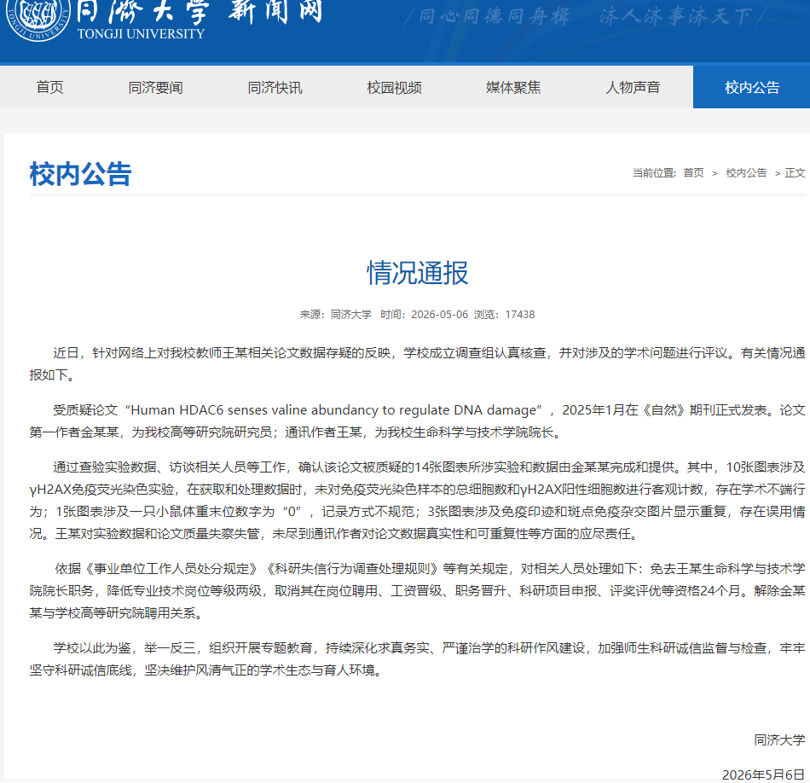Click the closing date 2026年5月6日
Screen dimensions: 810x783
coord(763,774)
